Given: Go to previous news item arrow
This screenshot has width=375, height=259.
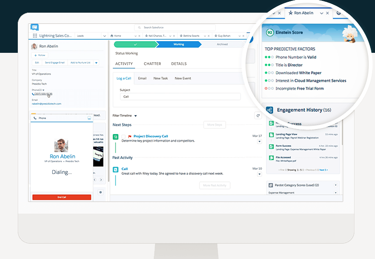Looking at the screenshot, I should click(95, 180).
